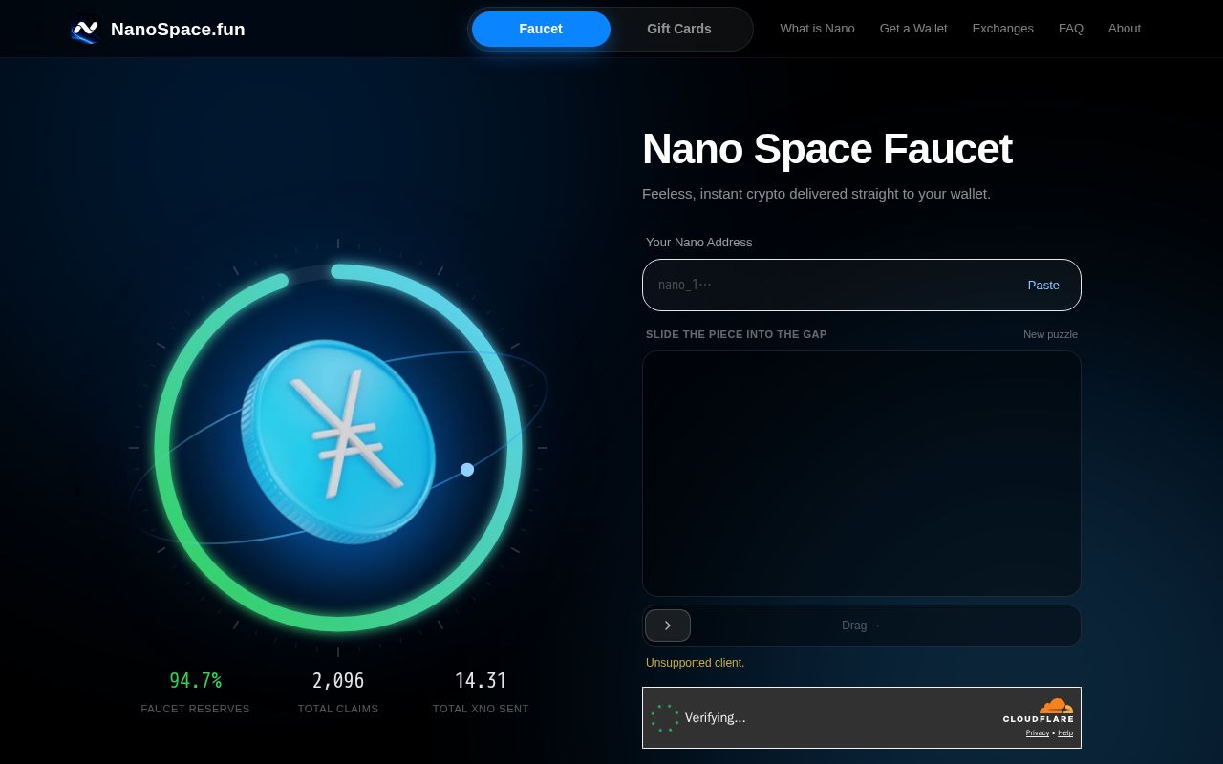Click the Verifying spinner icon
1223x764 pixels.
coord(665,718)
